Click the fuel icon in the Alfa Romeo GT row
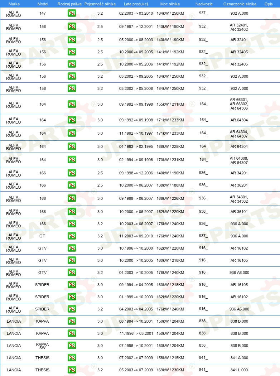The height and width of the screenshot is (376, 280). 72,236
